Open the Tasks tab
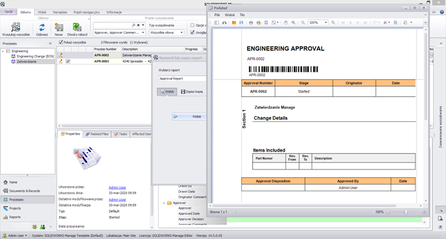 pyautogui.click(x=120, y=134)
